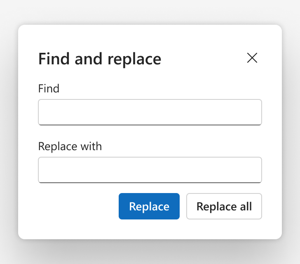Activate the empty Find box
This screenshot has width=300, height=264.
click(x=150, y=112)
